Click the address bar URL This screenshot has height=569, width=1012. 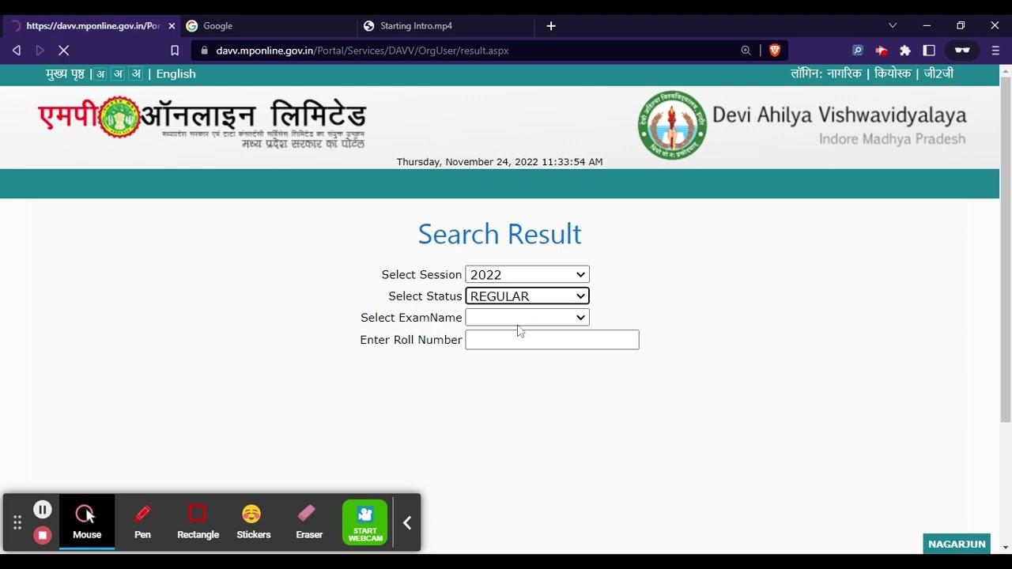coord(362,50)
